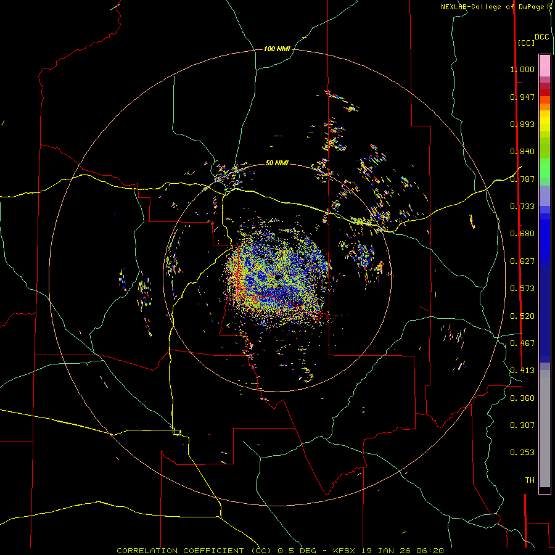Click the 0.467 scale value

point(522,343)
